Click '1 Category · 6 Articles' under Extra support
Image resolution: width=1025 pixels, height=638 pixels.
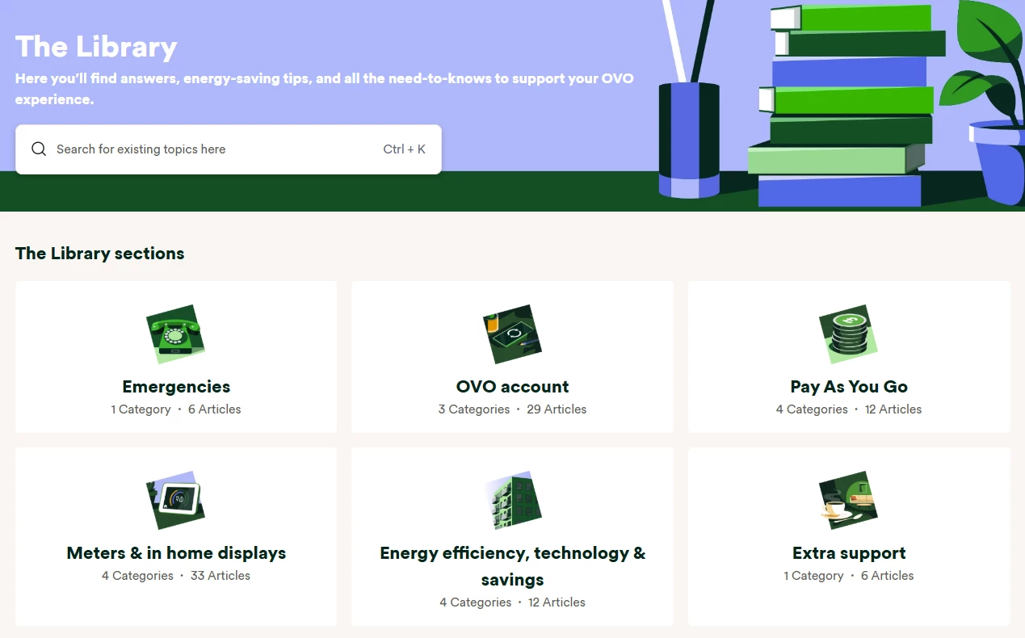(x=849, y=576)
